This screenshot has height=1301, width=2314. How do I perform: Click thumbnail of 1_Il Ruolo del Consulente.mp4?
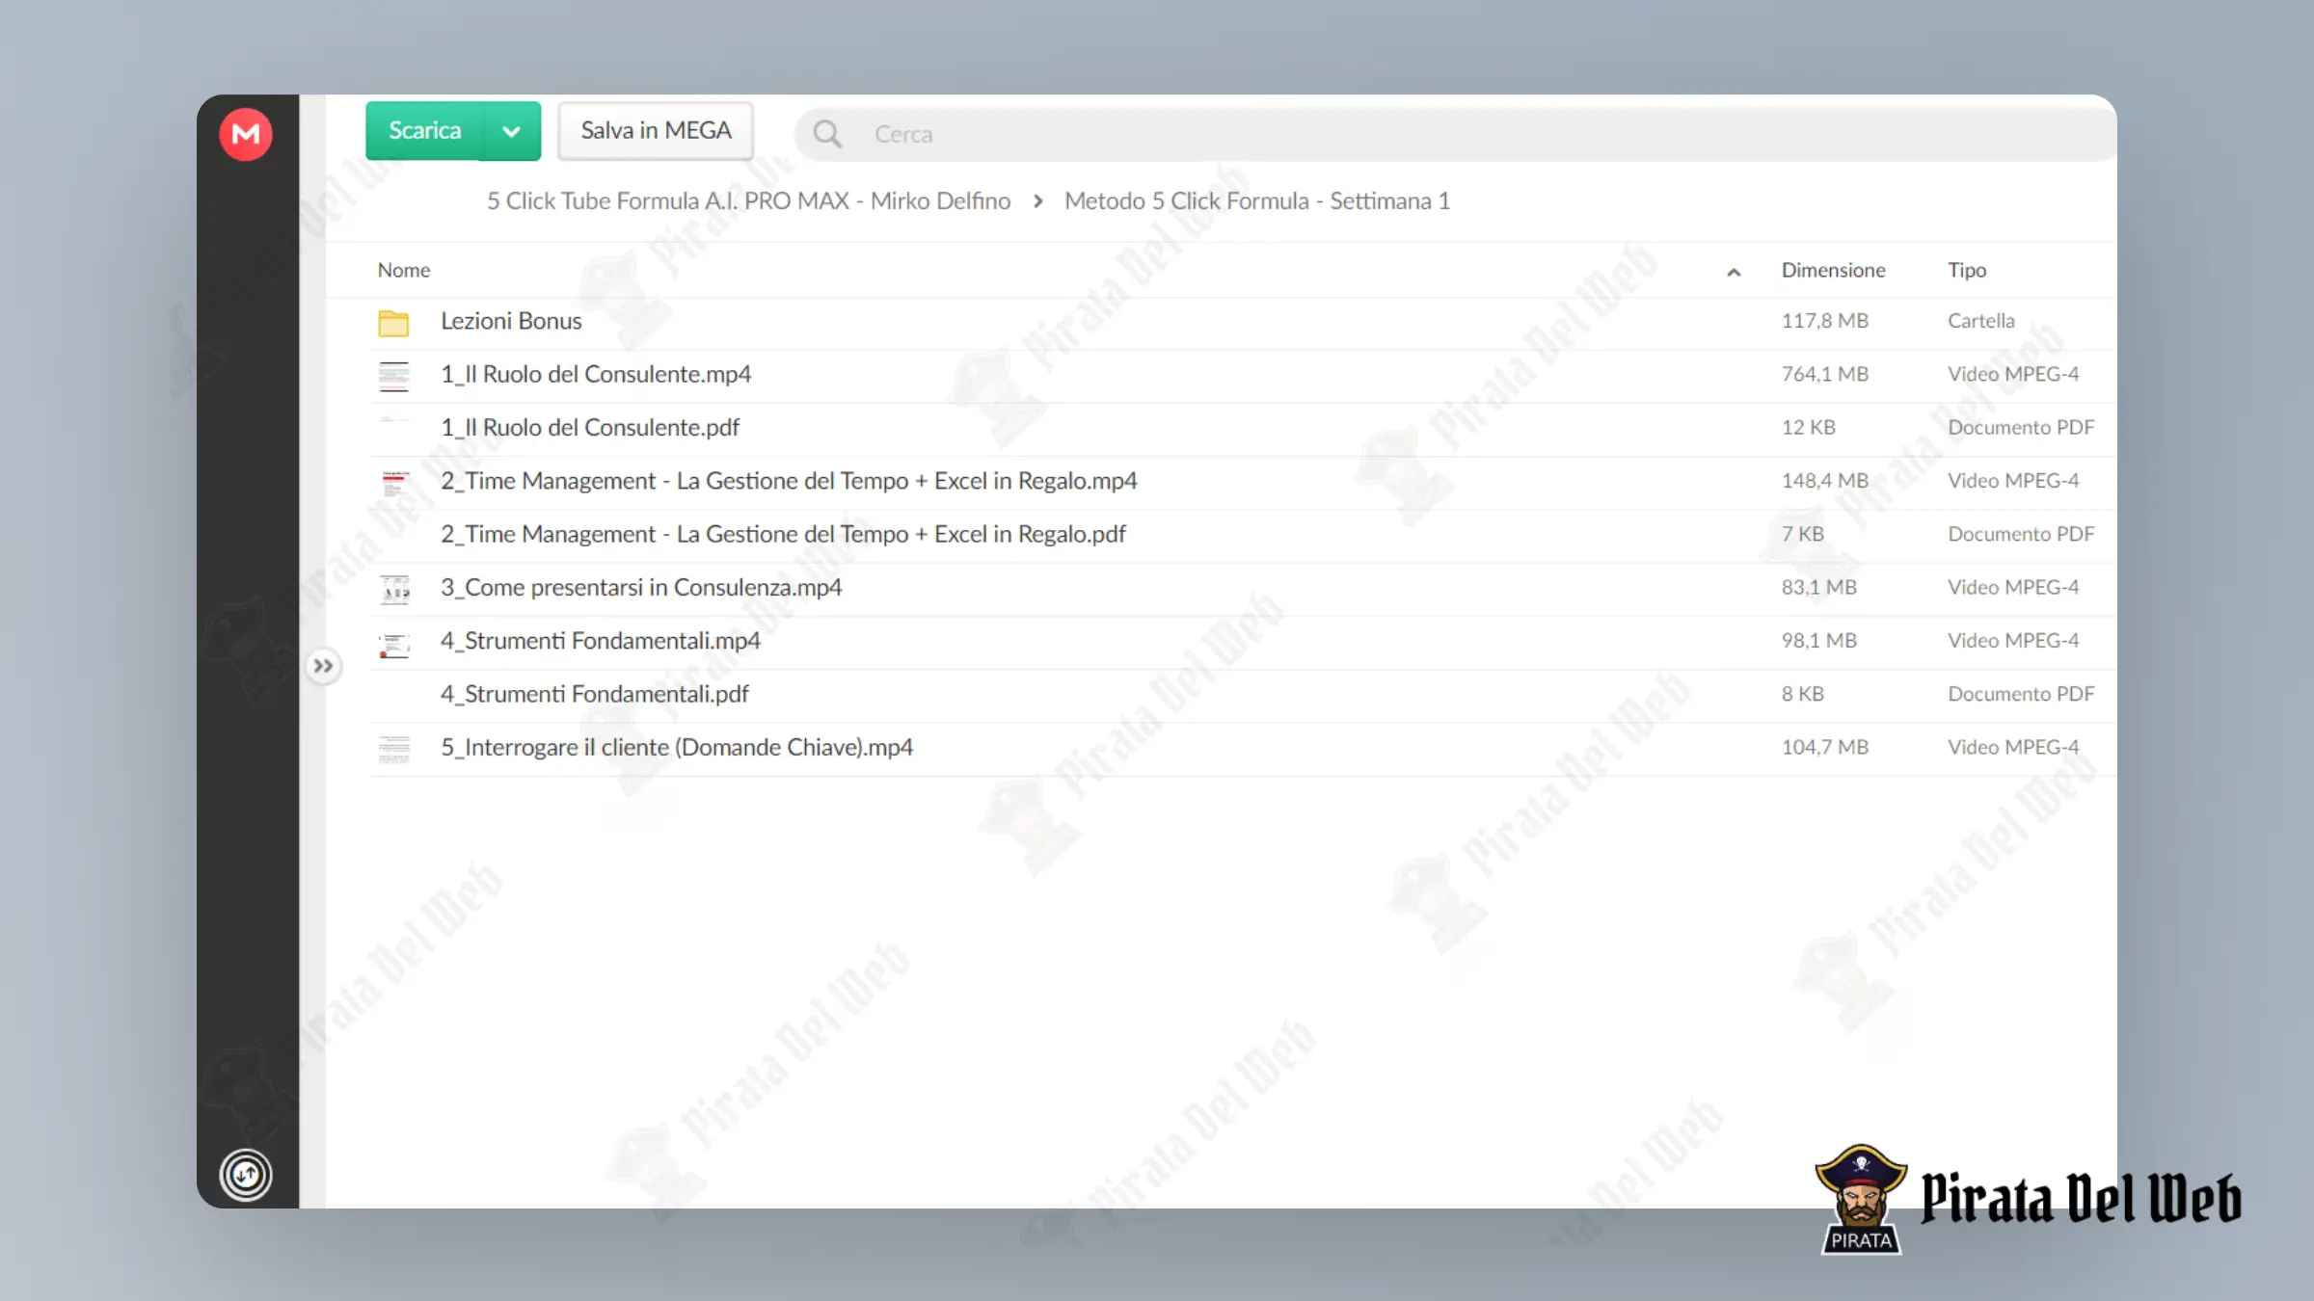(x=393, y=376)
